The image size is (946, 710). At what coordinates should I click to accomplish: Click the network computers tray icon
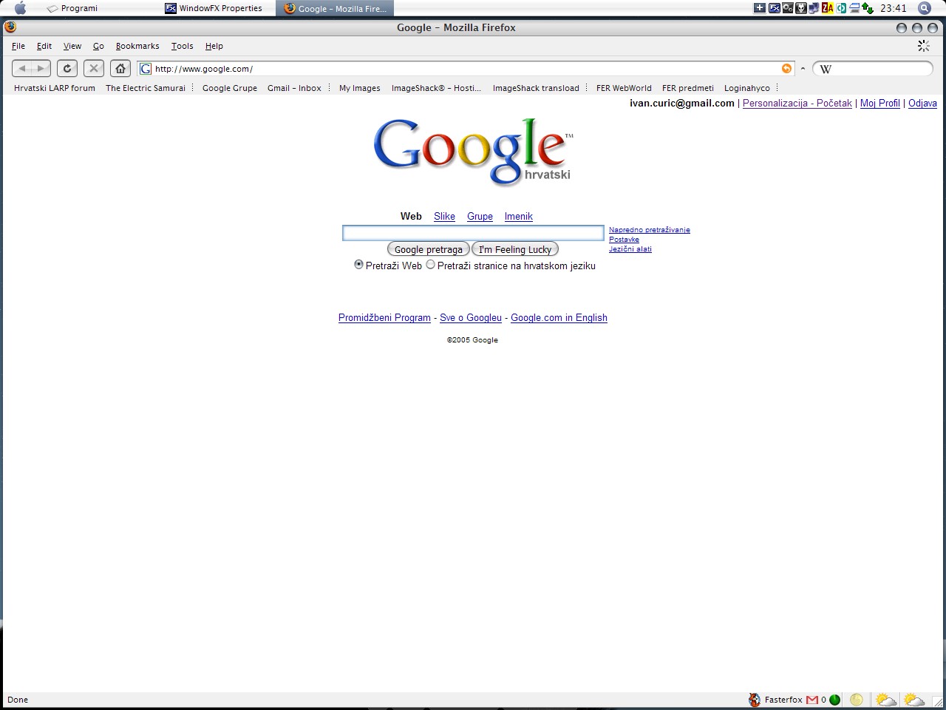click(814, 8)
